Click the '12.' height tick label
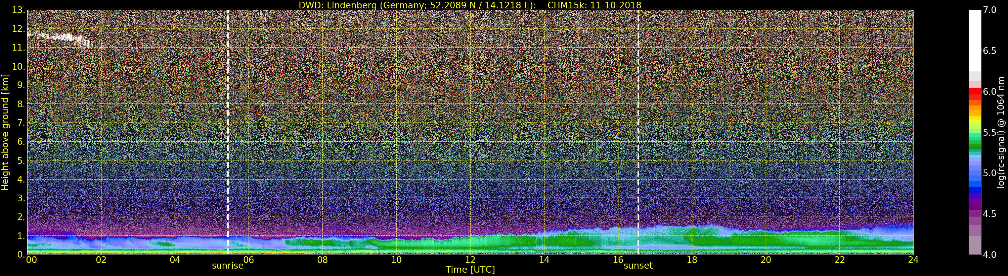Image resolution: width=1008 pixels, height=276 pixels. pos(18,29)
